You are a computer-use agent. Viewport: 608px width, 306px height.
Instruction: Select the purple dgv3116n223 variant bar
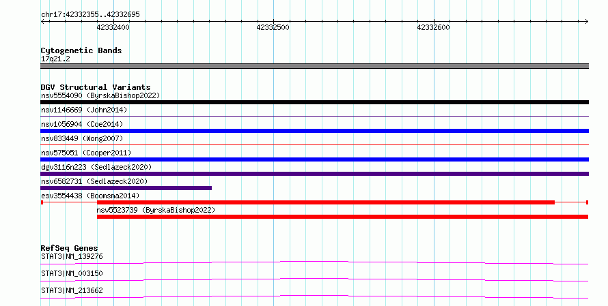pyautogui.click(x=314, y=174)
